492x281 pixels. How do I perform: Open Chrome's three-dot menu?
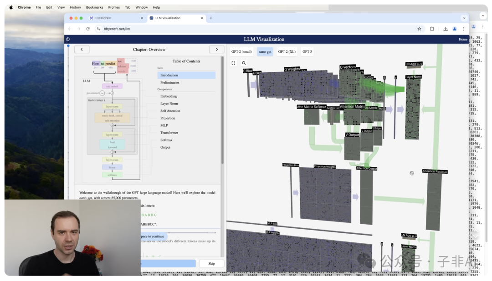(463, 29)
